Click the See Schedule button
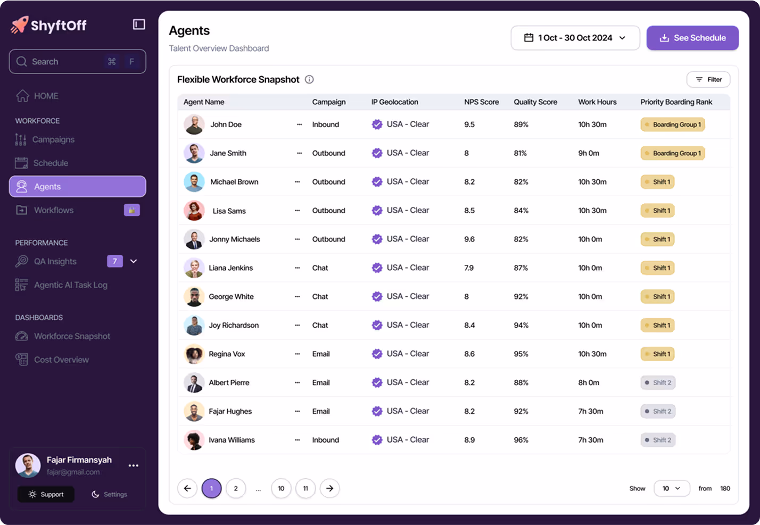Image resolution: width=760 pixels, height=525 pixels. tap(692, 38)
